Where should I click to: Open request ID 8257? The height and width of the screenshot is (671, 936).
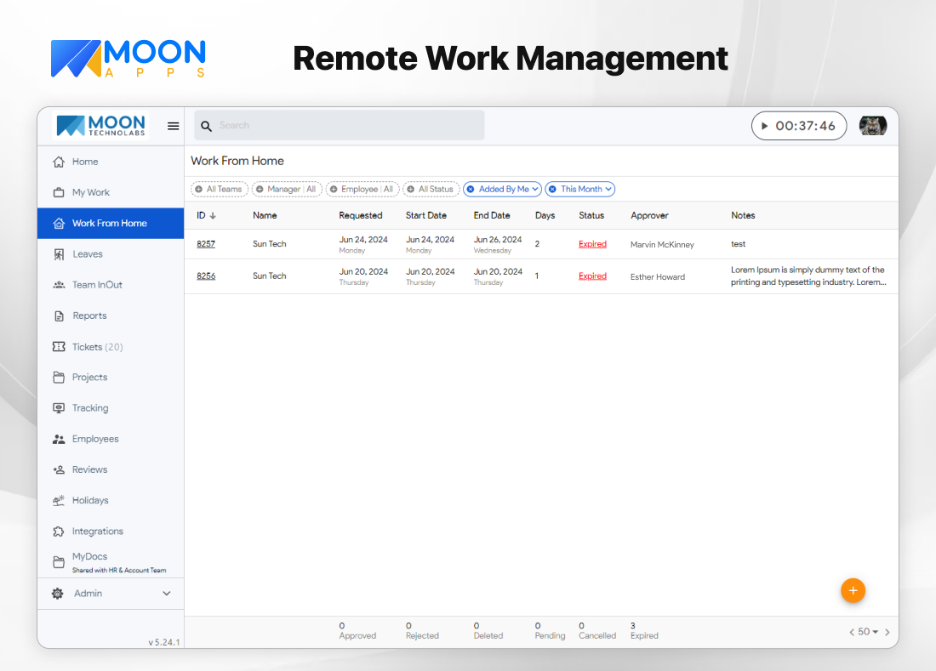[206, 244]
